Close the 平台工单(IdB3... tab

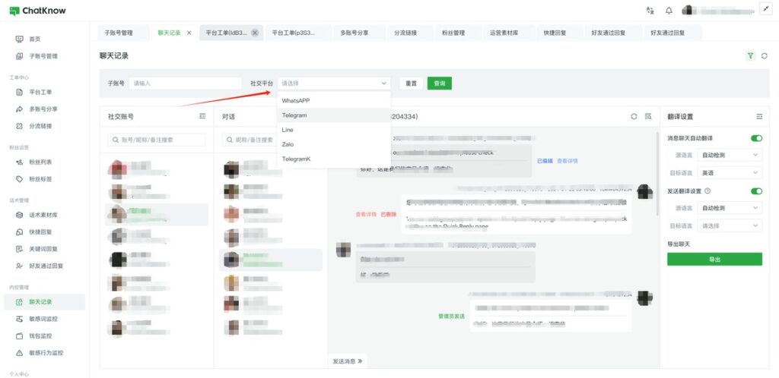pos(255,33)
